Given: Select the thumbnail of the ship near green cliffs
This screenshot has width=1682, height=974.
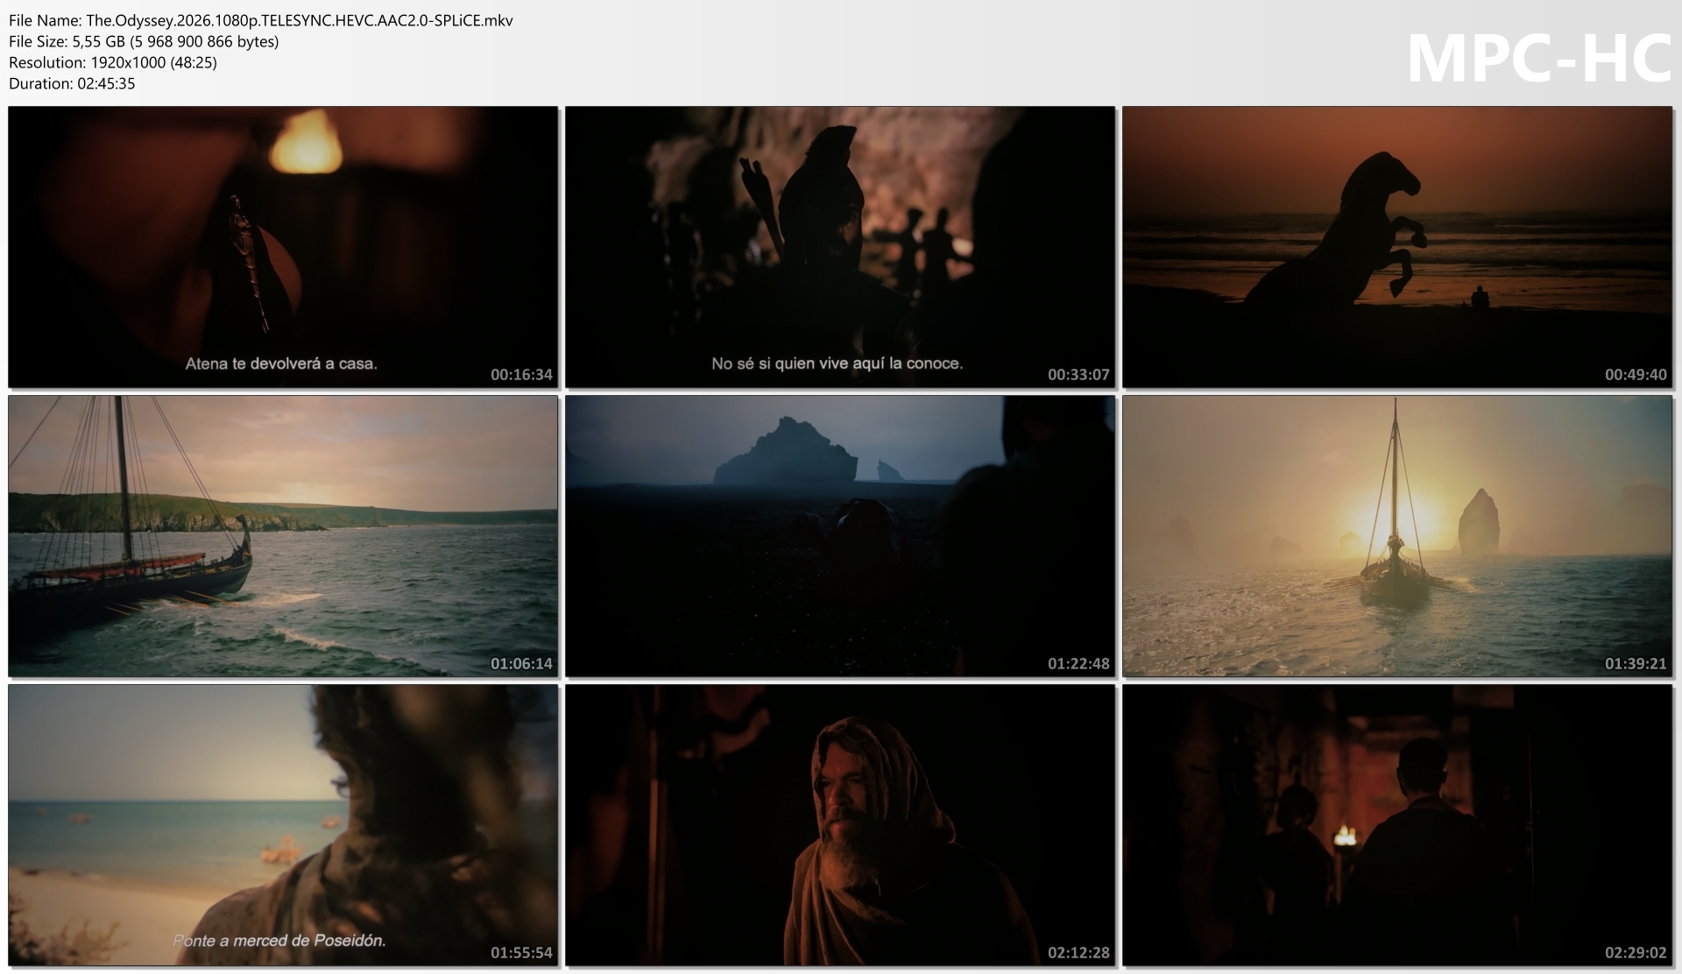Looking at the screenshot, I should 283,536.
